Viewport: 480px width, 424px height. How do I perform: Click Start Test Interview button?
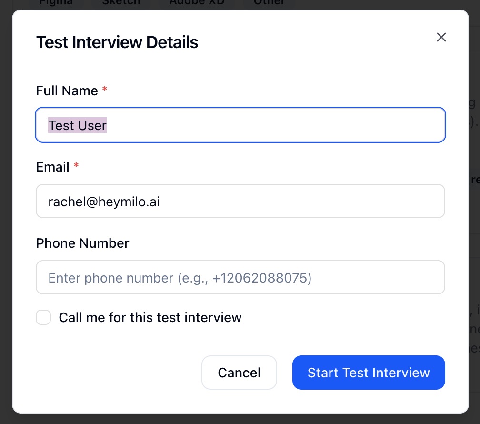[369, 373]
